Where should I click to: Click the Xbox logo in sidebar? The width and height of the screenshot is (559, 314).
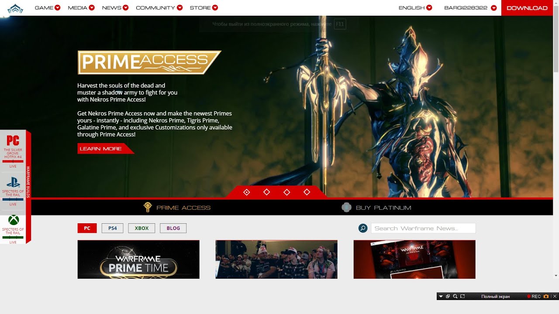(x=14, y=220)
